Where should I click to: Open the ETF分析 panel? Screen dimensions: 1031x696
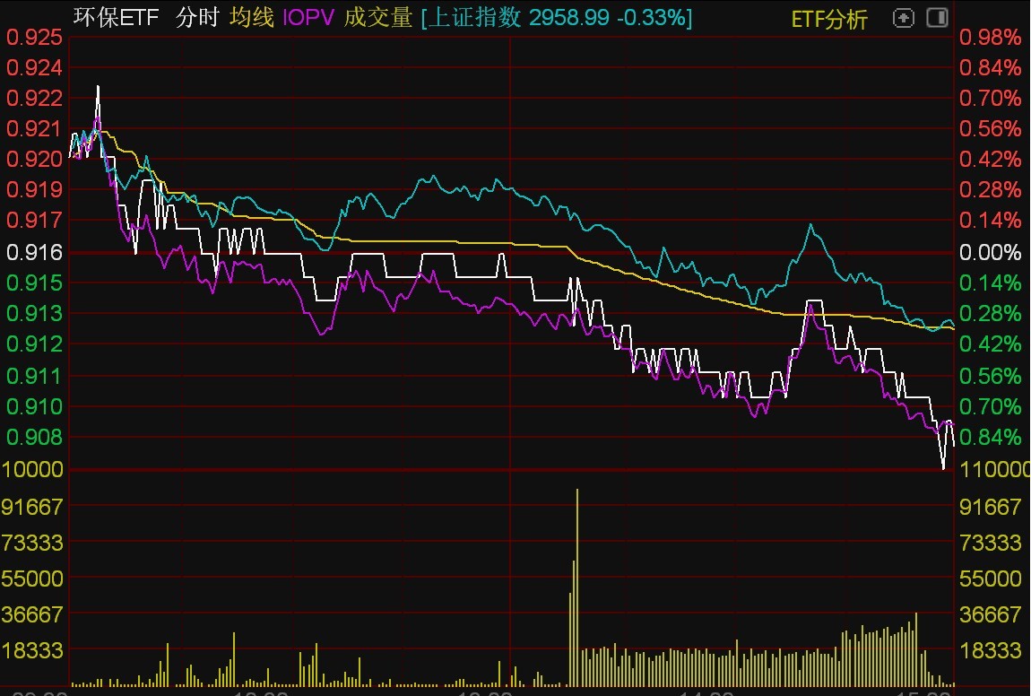tap(828, 18)
